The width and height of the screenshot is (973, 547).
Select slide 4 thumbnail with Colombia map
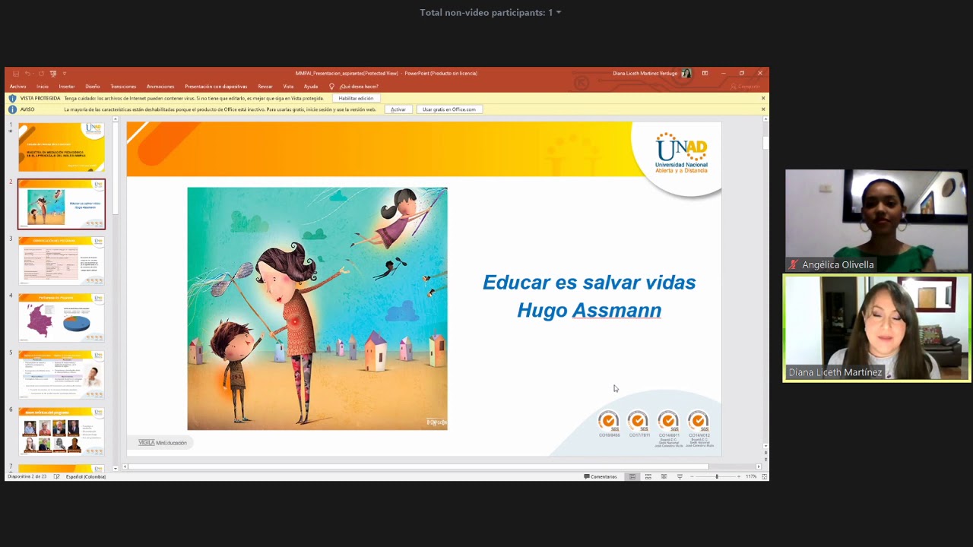[x=62, y=318]
